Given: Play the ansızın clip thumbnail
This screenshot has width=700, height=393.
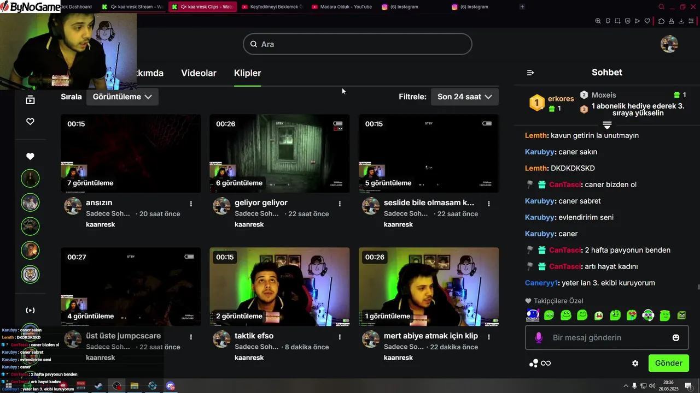Looking at the screenshot, I should 131,153.
